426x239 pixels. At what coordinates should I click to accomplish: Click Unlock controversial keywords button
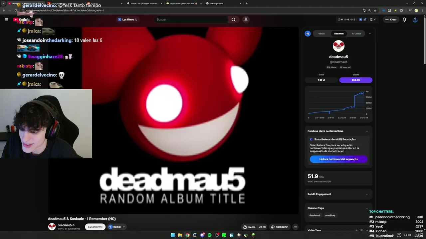(x=338, y=159)
